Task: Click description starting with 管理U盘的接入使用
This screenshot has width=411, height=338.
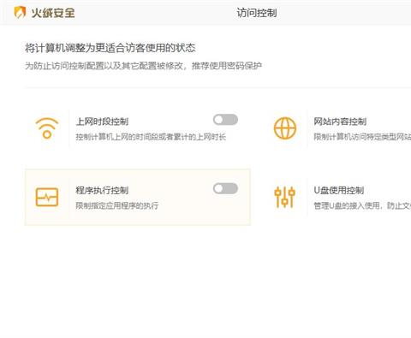Action: coord(362,205)
